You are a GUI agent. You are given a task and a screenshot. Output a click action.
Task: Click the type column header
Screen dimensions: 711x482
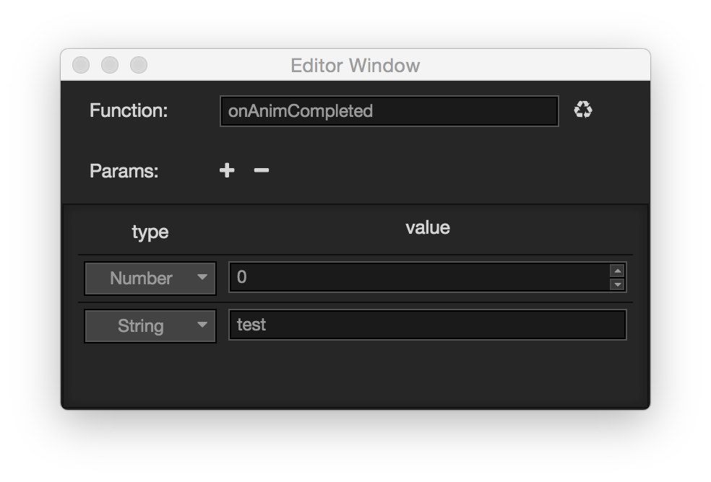click(x=150, y=232)
